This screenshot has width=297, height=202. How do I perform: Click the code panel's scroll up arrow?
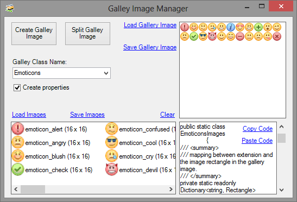(281, 127)
